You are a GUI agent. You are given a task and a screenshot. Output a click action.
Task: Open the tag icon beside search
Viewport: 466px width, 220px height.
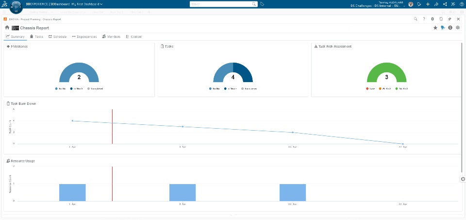[262, 4]
